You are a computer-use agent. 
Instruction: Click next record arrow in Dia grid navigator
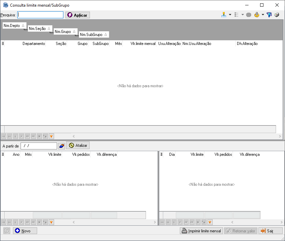coord(180,222)
